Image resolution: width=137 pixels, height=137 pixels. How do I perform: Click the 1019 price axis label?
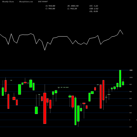pos(131,78)
